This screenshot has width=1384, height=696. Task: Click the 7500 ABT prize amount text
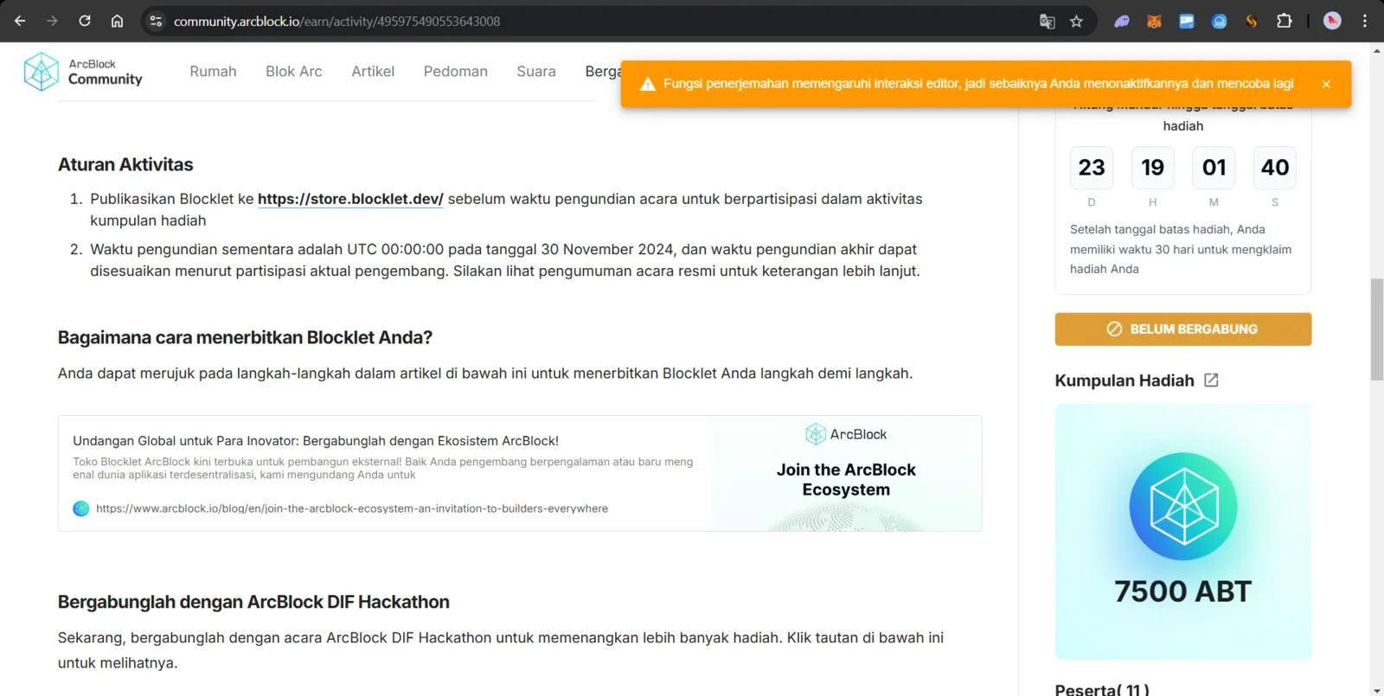tap(1183, 591)
